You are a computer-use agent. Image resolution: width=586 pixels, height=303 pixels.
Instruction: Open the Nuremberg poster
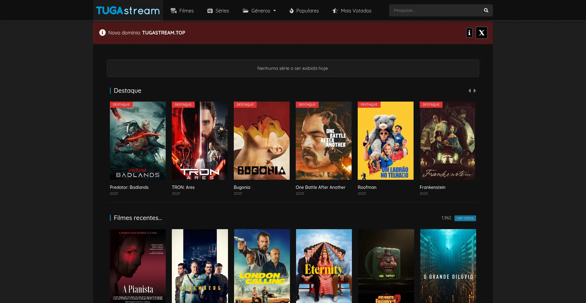200,266
